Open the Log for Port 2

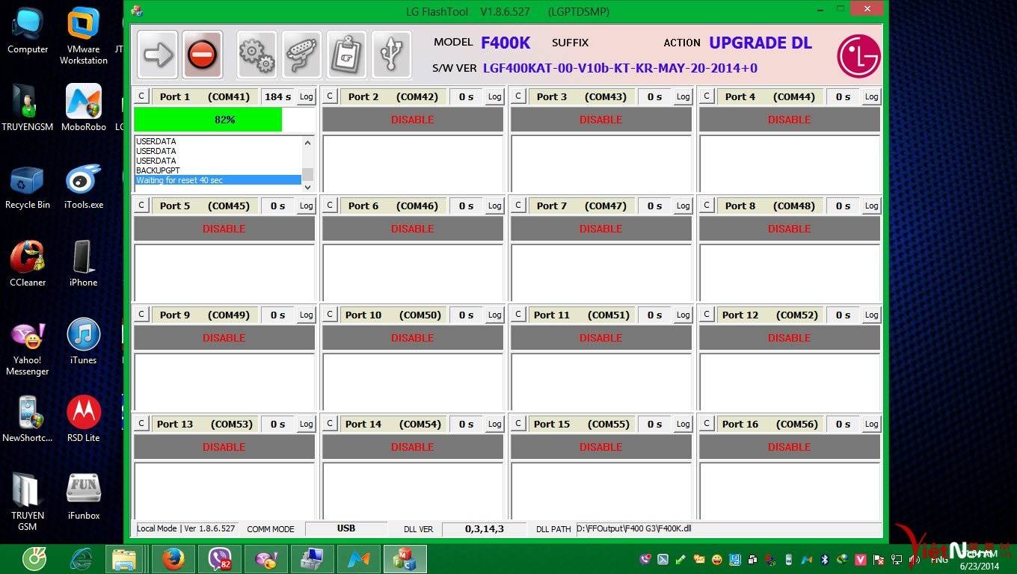495,96
